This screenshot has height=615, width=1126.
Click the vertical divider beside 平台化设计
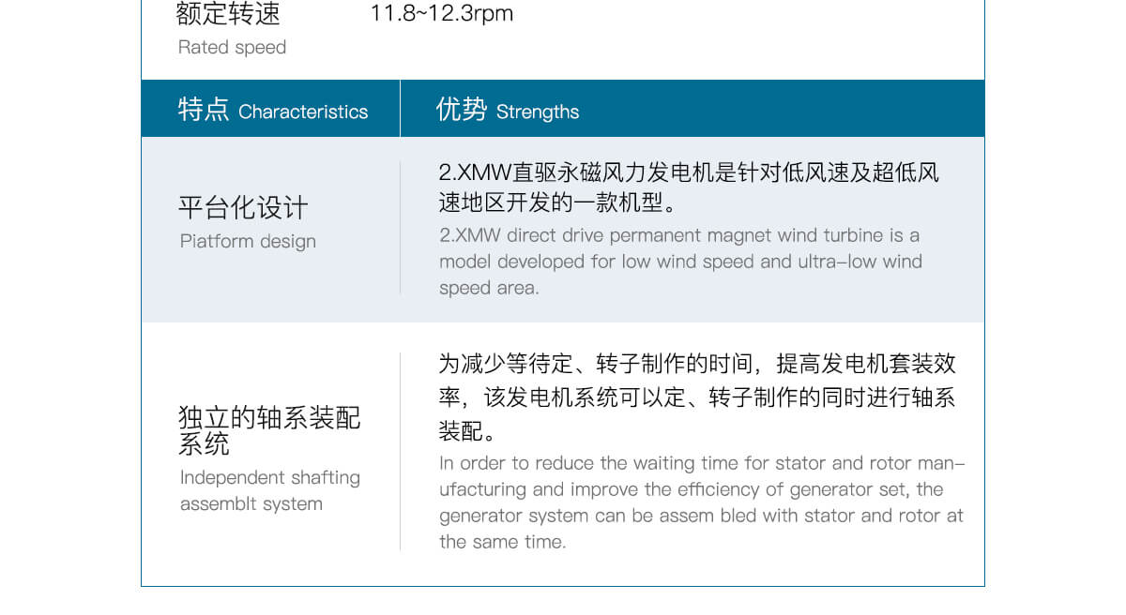[401, 228]
